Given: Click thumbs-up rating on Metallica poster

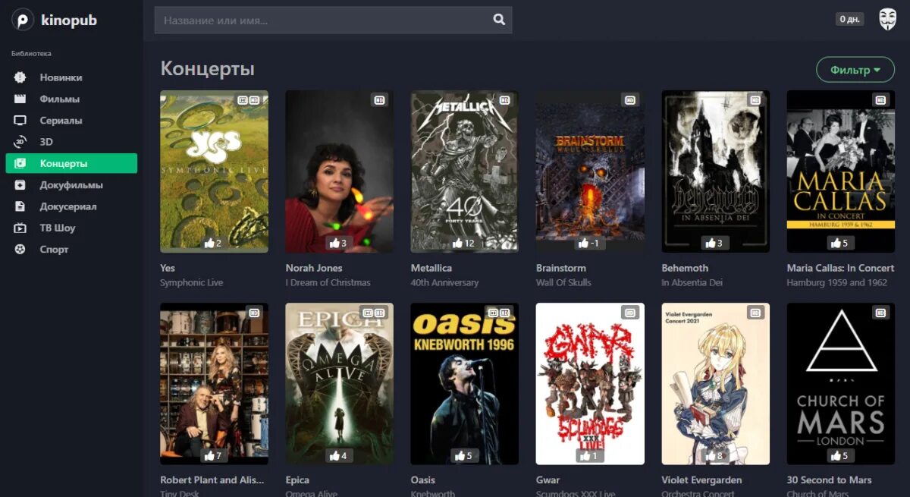Looking at the screenshot, I should point(463,243).
